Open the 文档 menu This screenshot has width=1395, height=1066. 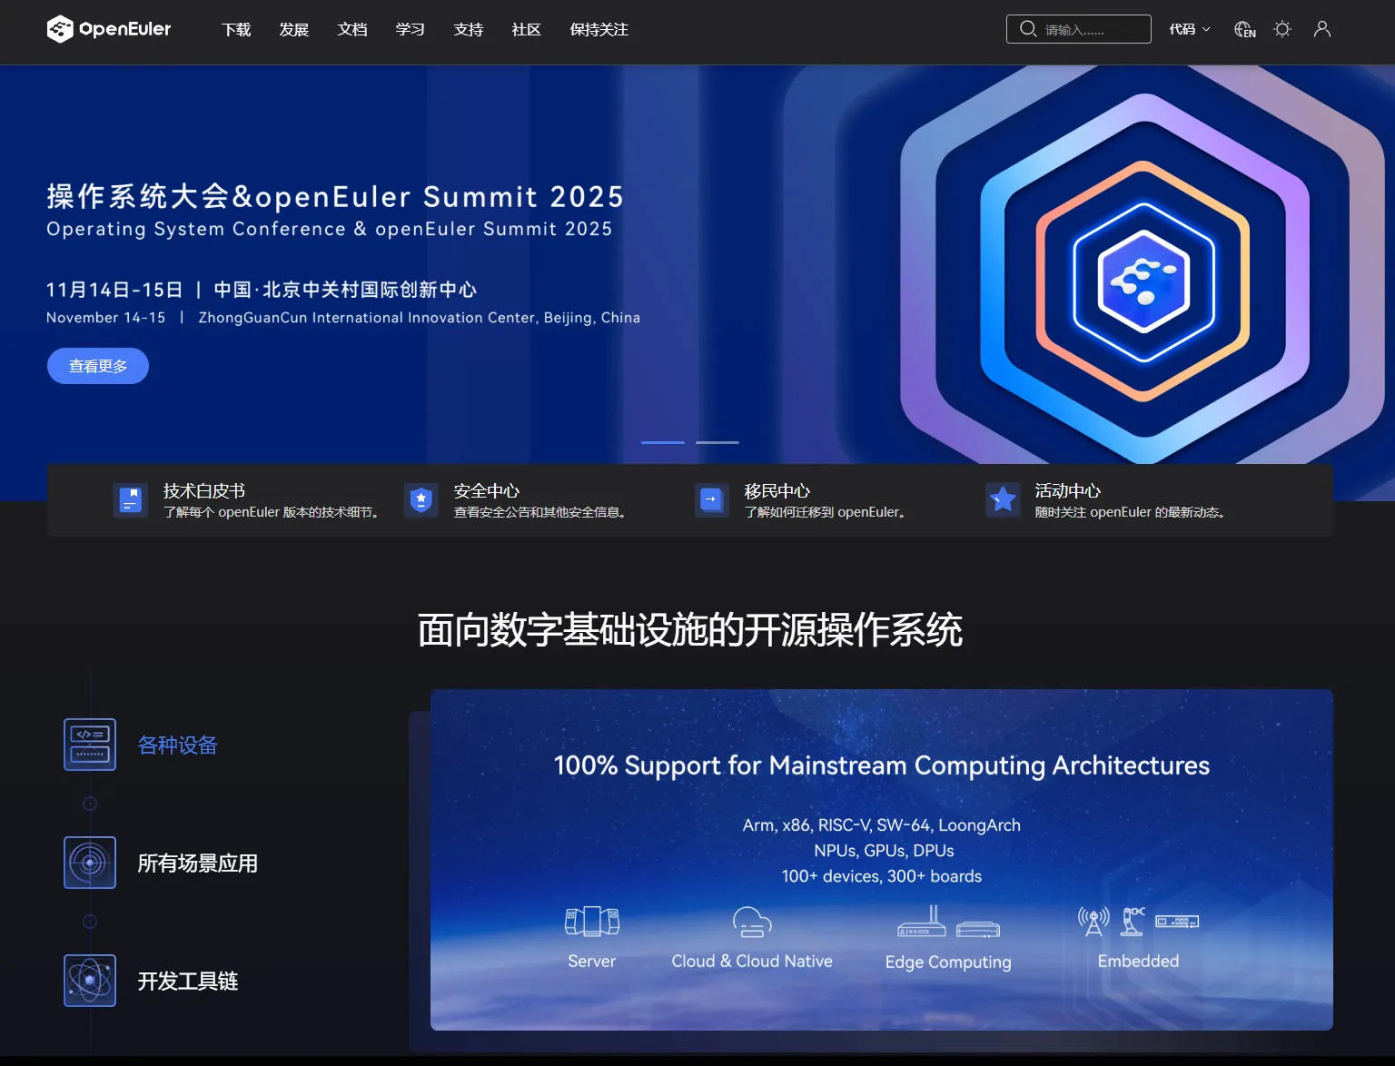(352, 30)
